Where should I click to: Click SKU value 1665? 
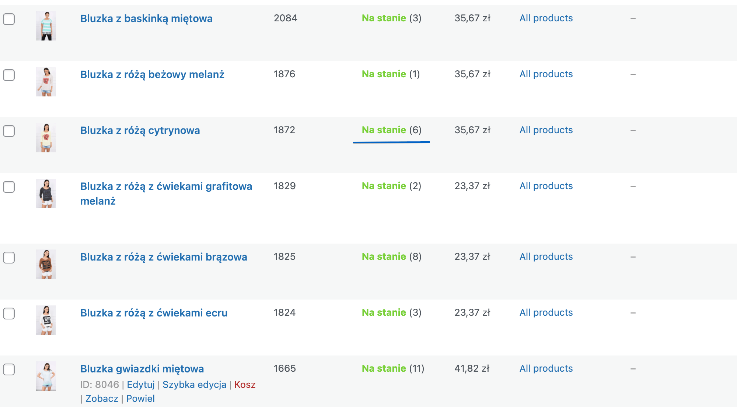(x=285, y=368)
